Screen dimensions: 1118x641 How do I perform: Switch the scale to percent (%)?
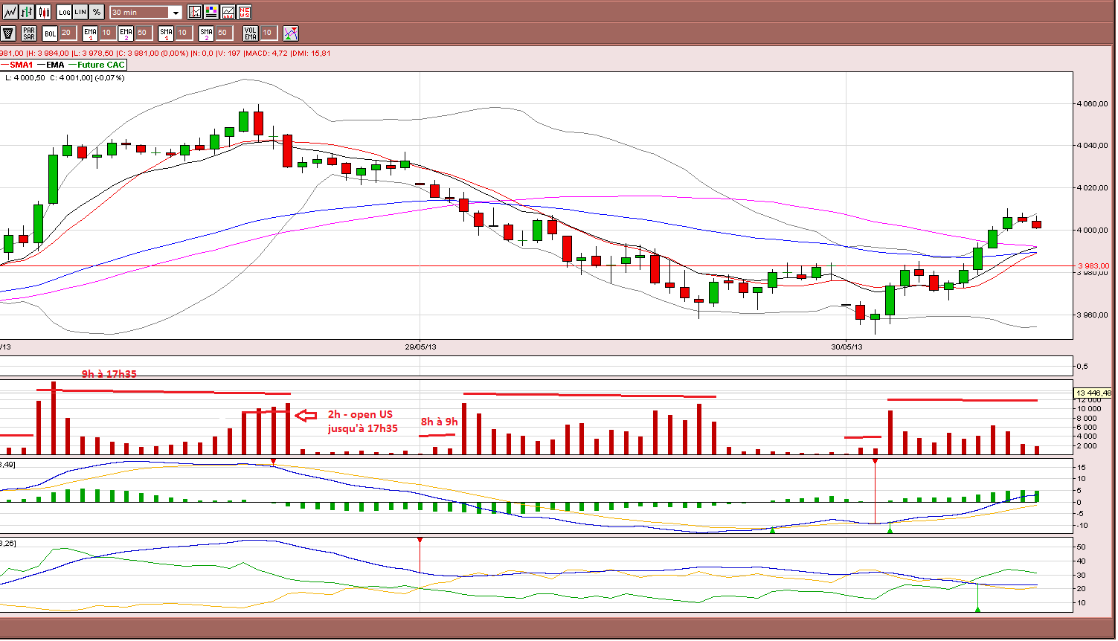coord(97,12)
